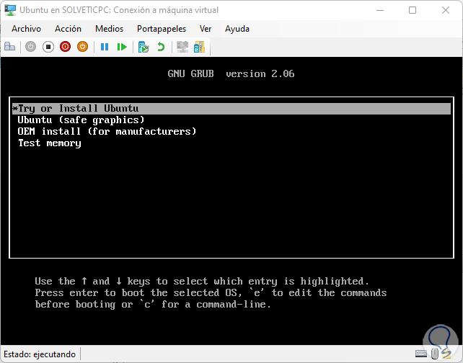Save VM state with orange icon
463x363 pixels.
coord(83,47)
